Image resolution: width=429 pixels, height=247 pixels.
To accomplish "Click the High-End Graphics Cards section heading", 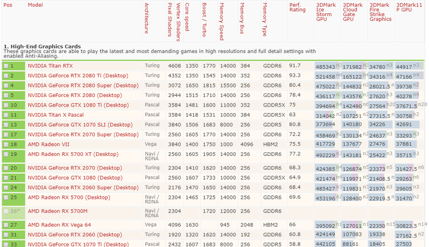I will [42, 46].
